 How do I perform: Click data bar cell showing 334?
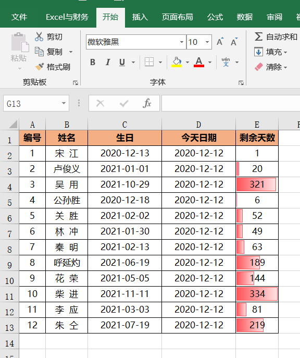point(257,294)
